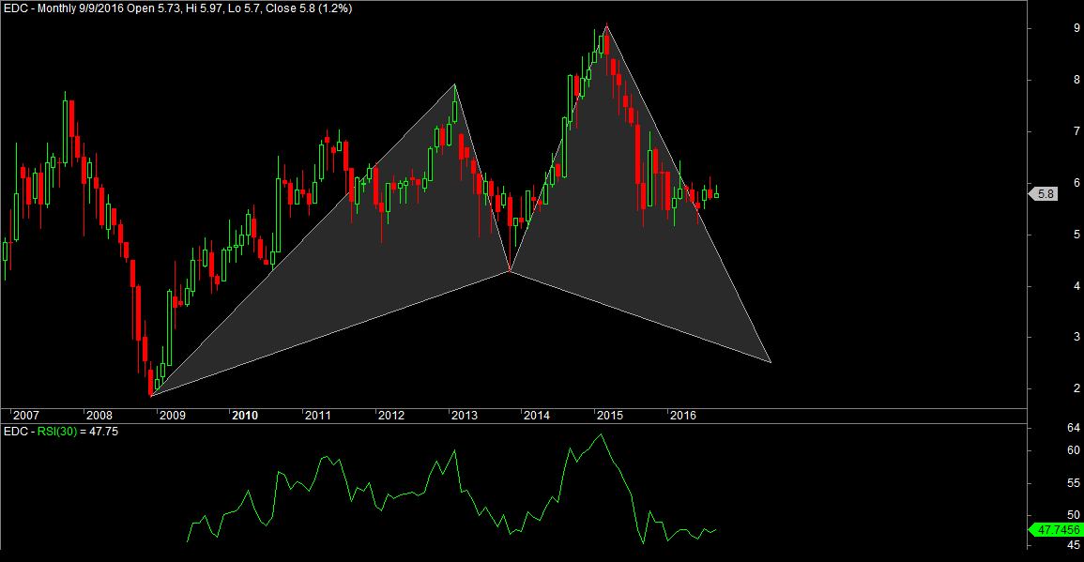This screenshot has height=562, width=1084.
Task: Click price axis label 4
Action: click(1076, 286)
